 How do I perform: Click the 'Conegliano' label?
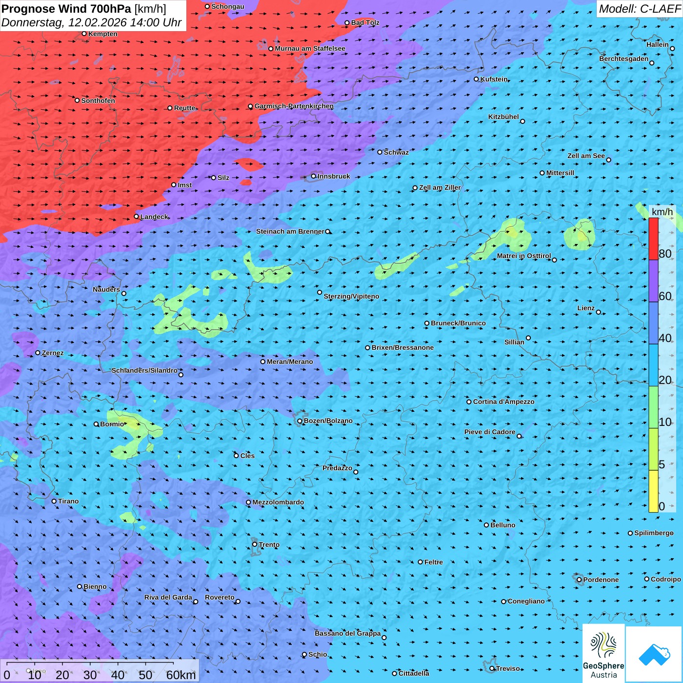tap(526, 601)
